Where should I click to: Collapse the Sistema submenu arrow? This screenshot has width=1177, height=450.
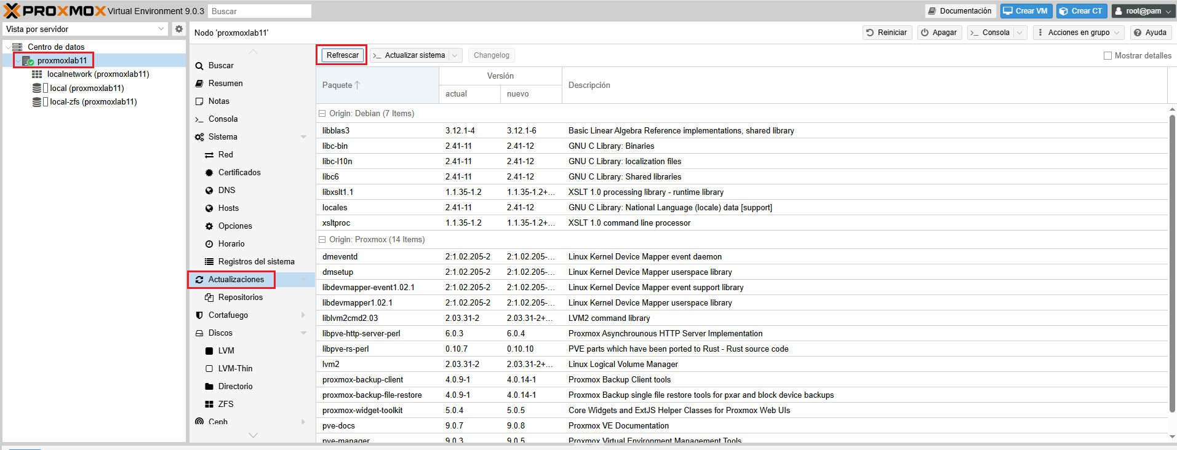pos(303,137)
